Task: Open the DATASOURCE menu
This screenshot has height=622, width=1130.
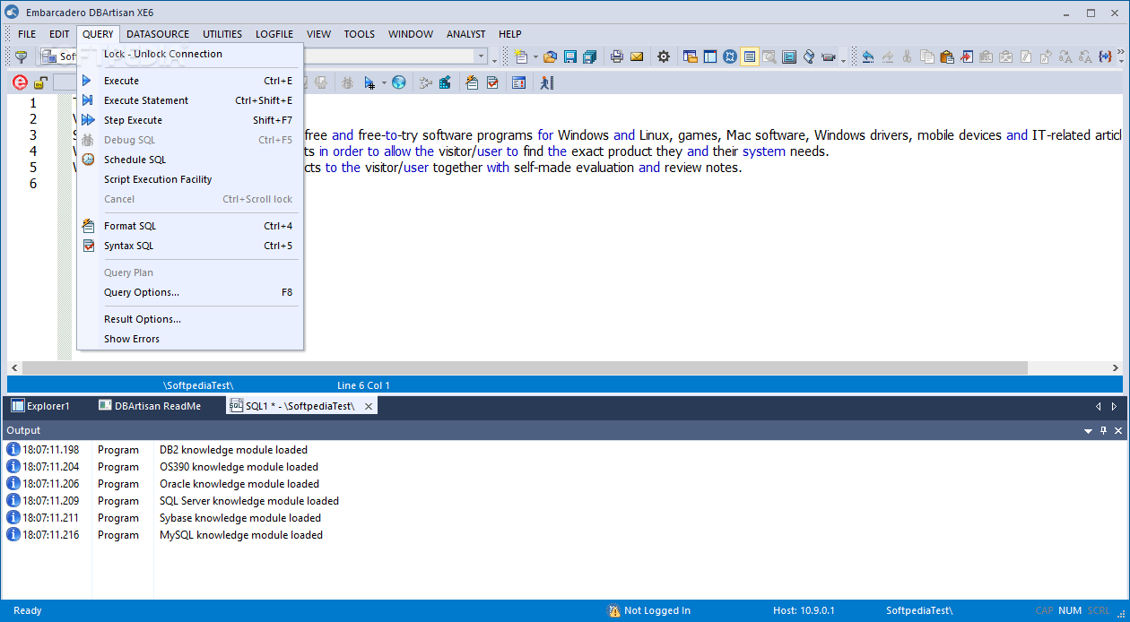Action: click(x=158, y=34)
